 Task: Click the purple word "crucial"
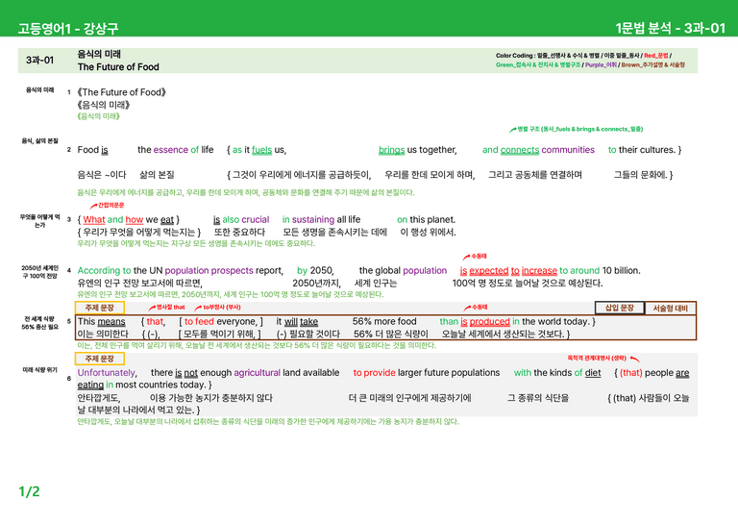(255, 220)
